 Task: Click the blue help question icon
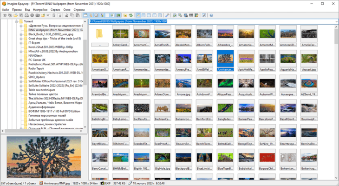211,15
